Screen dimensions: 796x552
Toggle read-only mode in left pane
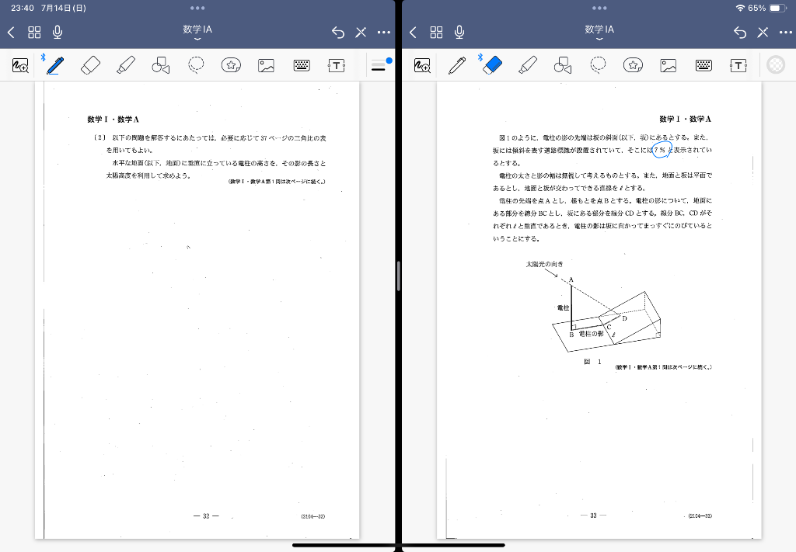361,32
